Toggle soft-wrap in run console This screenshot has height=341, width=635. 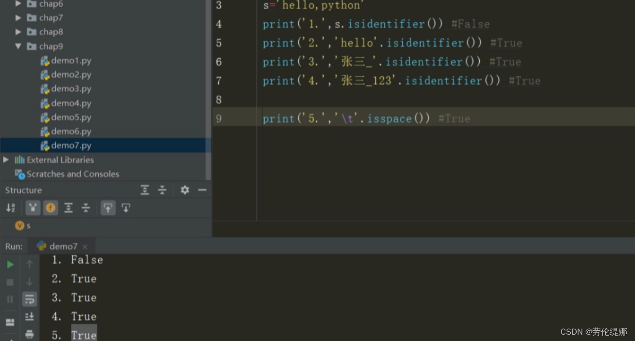30,299
